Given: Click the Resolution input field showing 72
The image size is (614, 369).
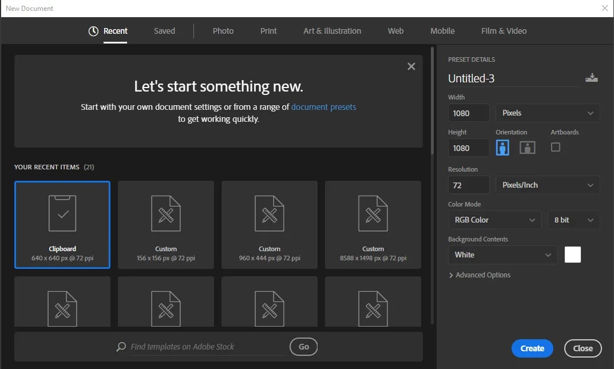Looking at the screenshot, I should (x=469, y=185).
